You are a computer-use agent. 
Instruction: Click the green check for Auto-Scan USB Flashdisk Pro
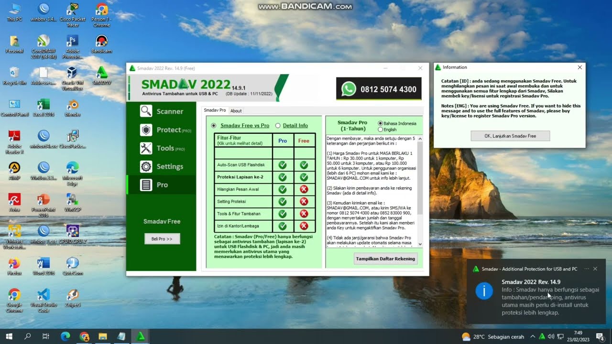point(283,165)
